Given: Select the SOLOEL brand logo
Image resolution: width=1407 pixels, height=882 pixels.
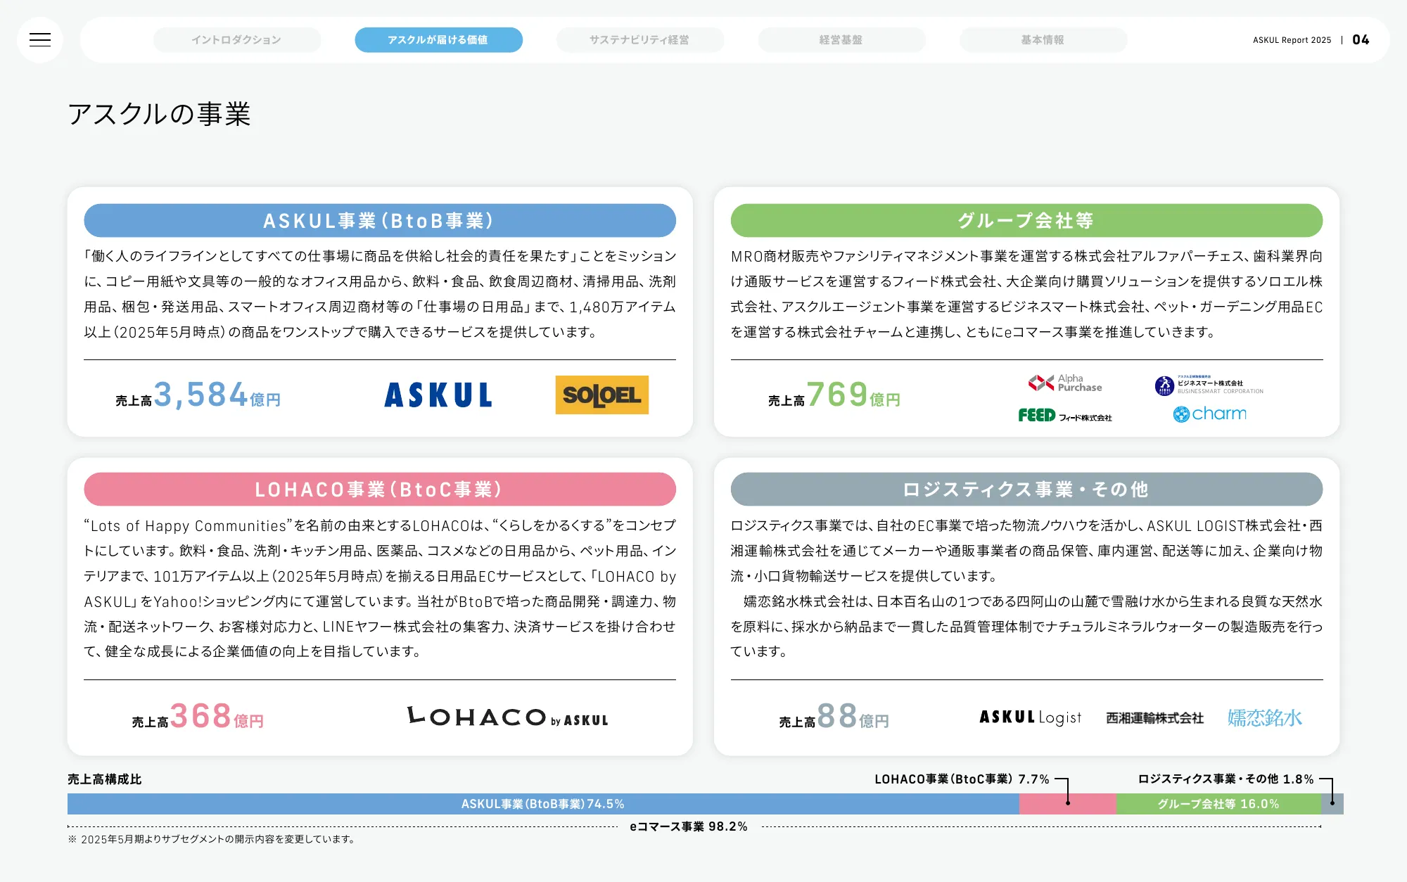Looking at the screenshot, I should [601, 395].
